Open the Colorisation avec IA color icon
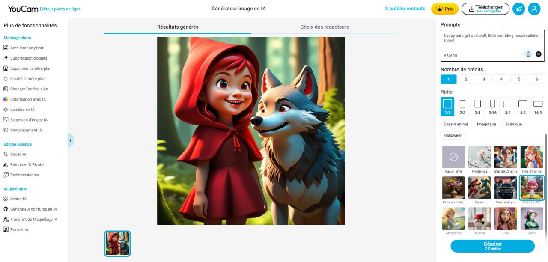 coord(6,99)
